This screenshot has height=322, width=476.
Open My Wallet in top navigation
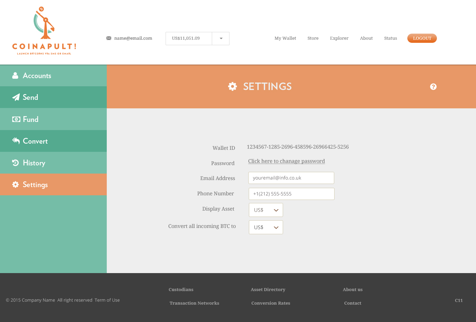point(285,38)
